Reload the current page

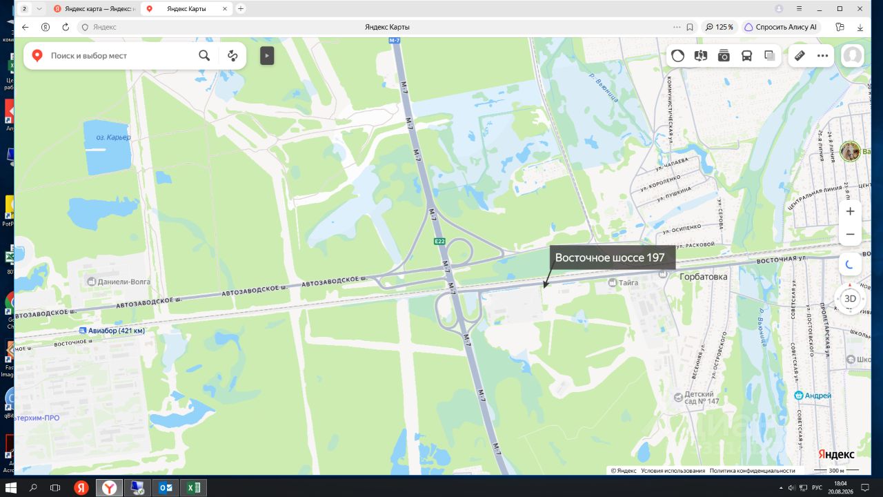pyautogui.click(x=66, y=27)
